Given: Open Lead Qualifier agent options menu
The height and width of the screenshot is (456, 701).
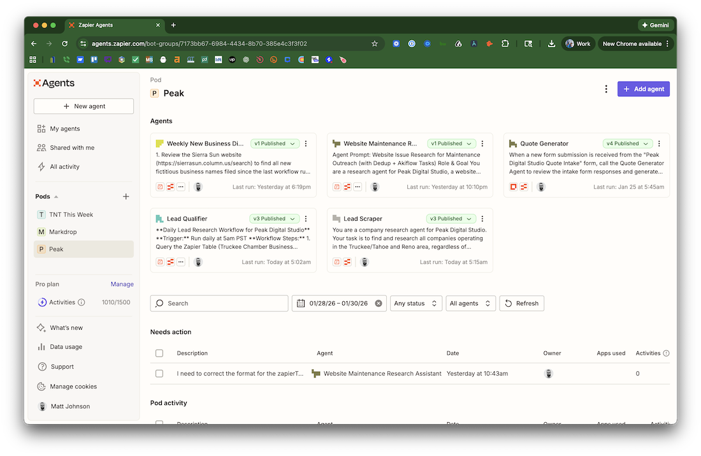Looking at the screenshot, I should pos(306,219).
